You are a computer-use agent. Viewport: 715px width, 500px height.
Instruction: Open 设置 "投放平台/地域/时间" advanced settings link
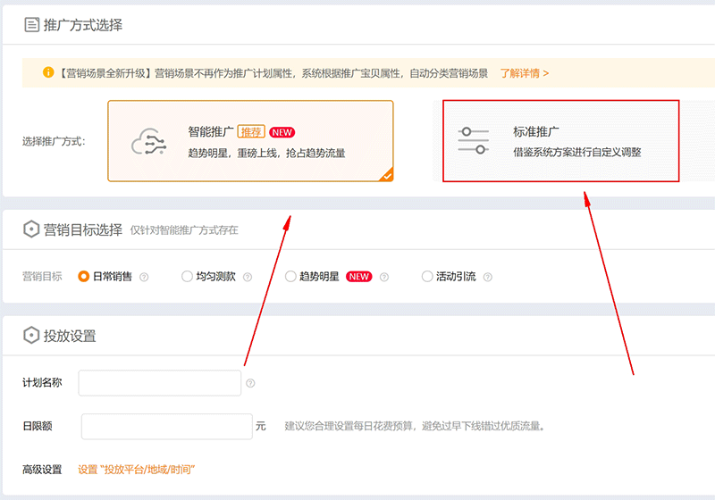[136, 469]
